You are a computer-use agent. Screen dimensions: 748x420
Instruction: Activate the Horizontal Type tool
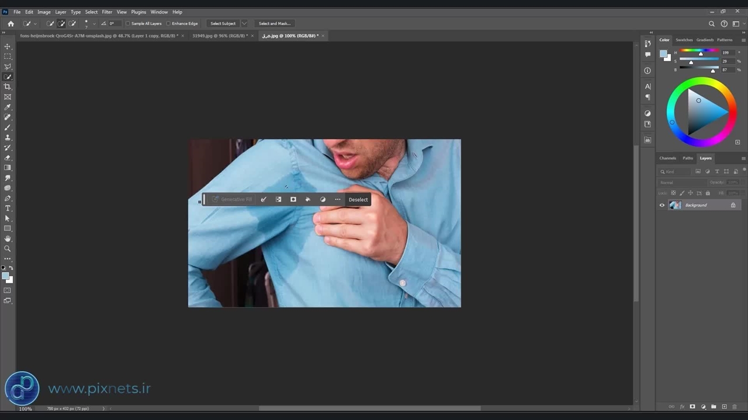coord(8,208)
